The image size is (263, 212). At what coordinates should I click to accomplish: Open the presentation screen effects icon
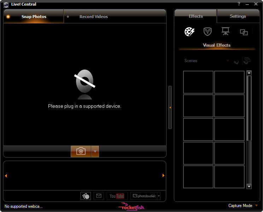[x=226, y=32]
